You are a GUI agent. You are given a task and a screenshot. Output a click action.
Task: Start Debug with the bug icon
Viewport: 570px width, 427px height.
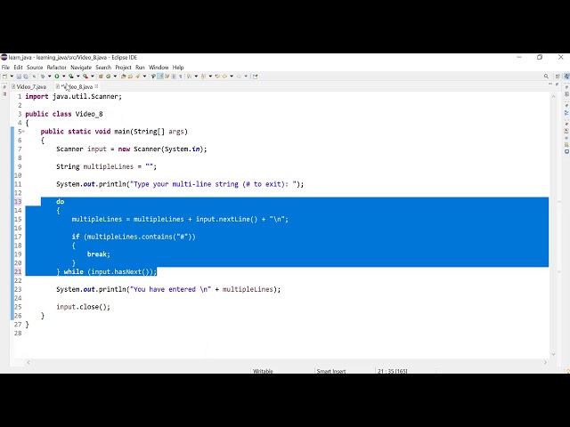(x=43, y=77)
